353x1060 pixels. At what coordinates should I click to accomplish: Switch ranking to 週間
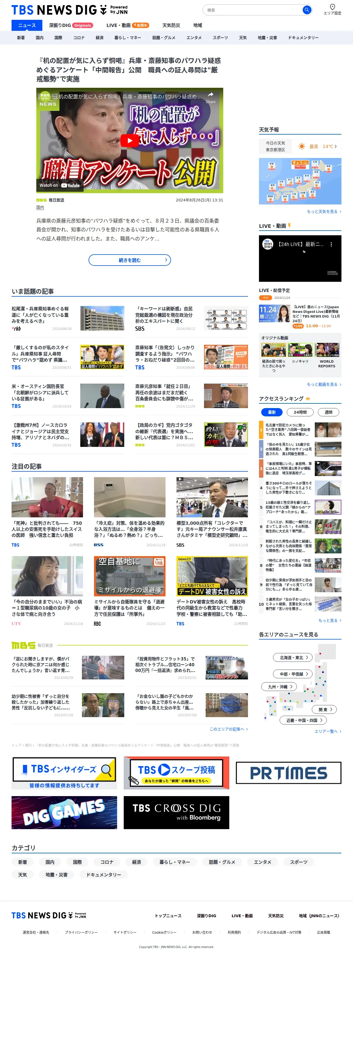click(328, 412)
